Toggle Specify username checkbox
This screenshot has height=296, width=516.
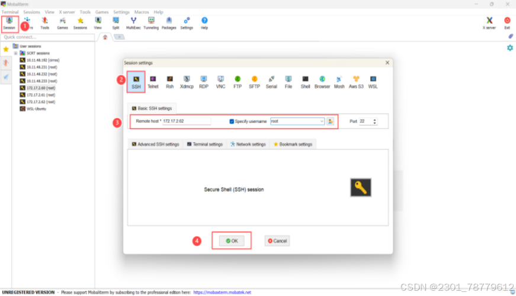tap(232, 122)
